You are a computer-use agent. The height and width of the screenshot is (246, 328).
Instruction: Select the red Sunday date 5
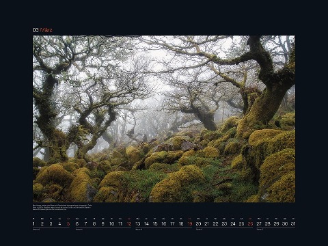68,223
